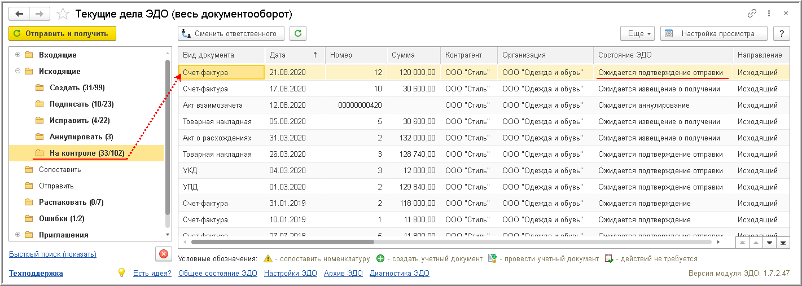Clear quick search with red X button
Image resolution: width=802 pixels, height=286 pixels.
tap(164, 254)
